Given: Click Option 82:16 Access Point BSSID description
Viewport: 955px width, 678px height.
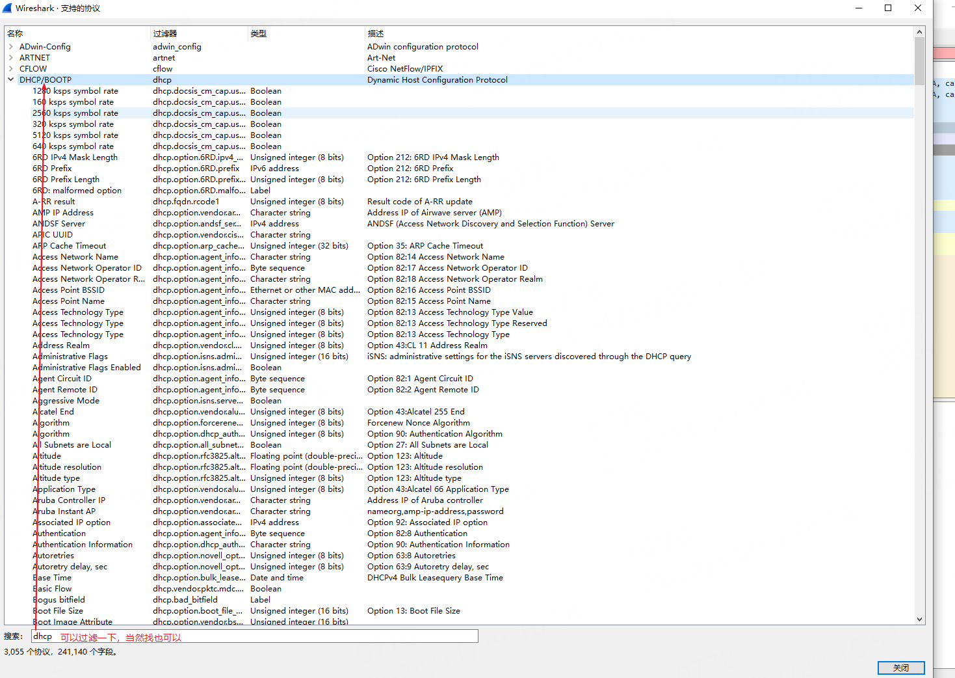Looking at the screenshot, I should [x=429, y=290].
